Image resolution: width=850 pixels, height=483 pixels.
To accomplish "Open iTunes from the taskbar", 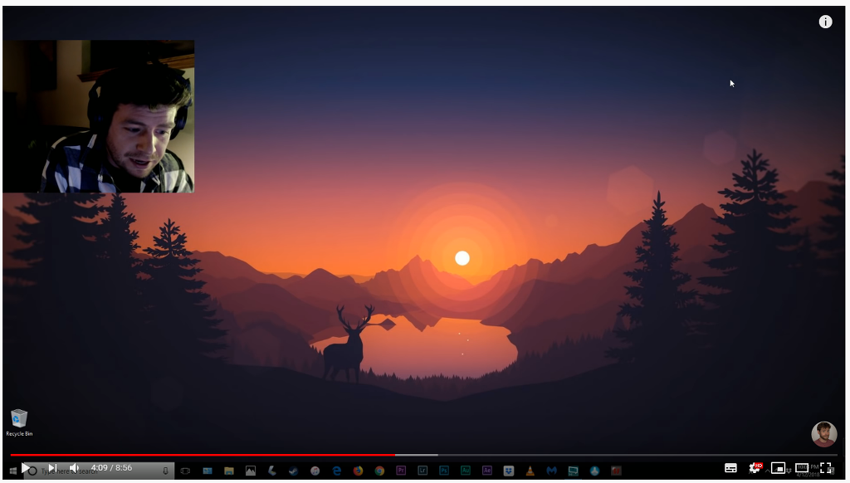I will click(x=315, y=471).
